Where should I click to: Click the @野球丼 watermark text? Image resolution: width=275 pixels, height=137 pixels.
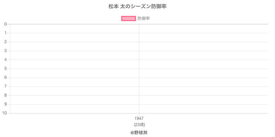[x=139, y=132]
